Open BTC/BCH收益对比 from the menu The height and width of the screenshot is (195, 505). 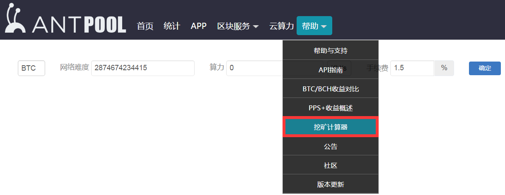point(330,89)
